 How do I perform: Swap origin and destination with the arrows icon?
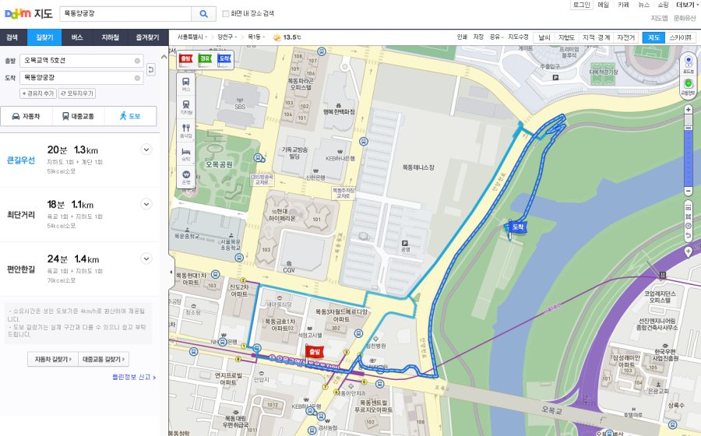(150, 69)
